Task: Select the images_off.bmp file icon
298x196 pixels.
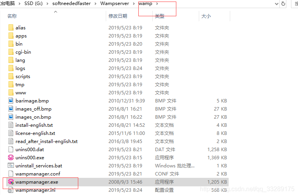Action: (x=11, y=109)
